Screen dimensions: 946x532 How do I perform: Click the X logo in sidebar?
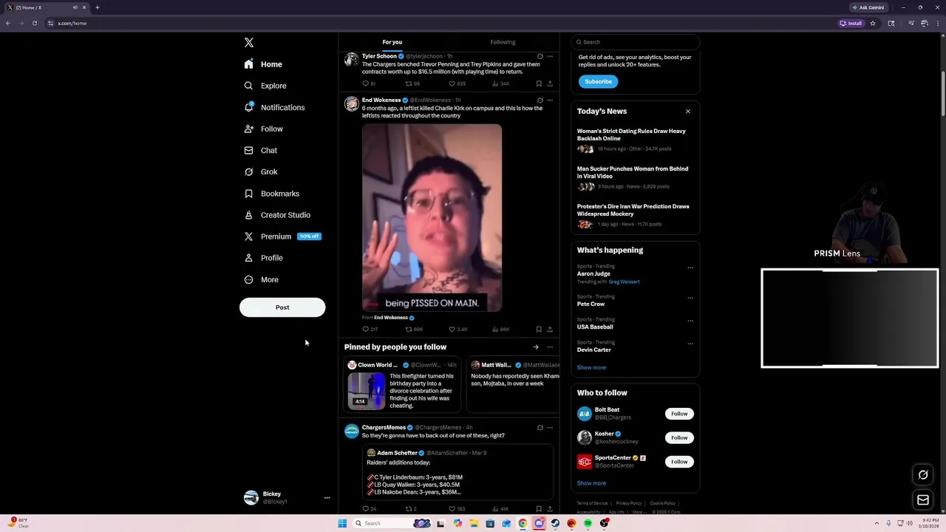(x=249, y=43)
